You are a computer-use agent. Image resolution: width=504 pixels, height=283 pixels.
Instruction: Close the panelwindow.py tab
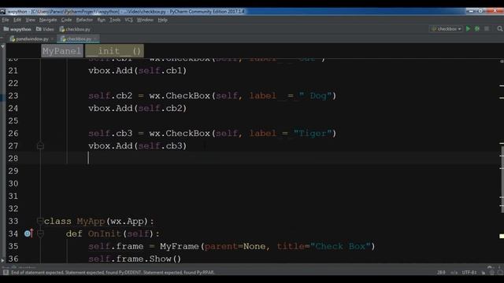52,39
